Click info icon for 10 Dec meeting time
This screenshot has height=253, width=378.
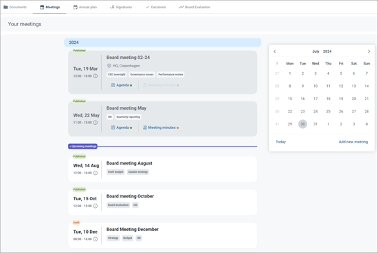96,239
